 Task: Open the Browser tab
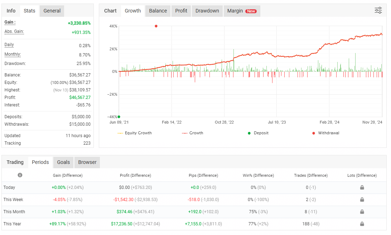(x=87, y=162)
